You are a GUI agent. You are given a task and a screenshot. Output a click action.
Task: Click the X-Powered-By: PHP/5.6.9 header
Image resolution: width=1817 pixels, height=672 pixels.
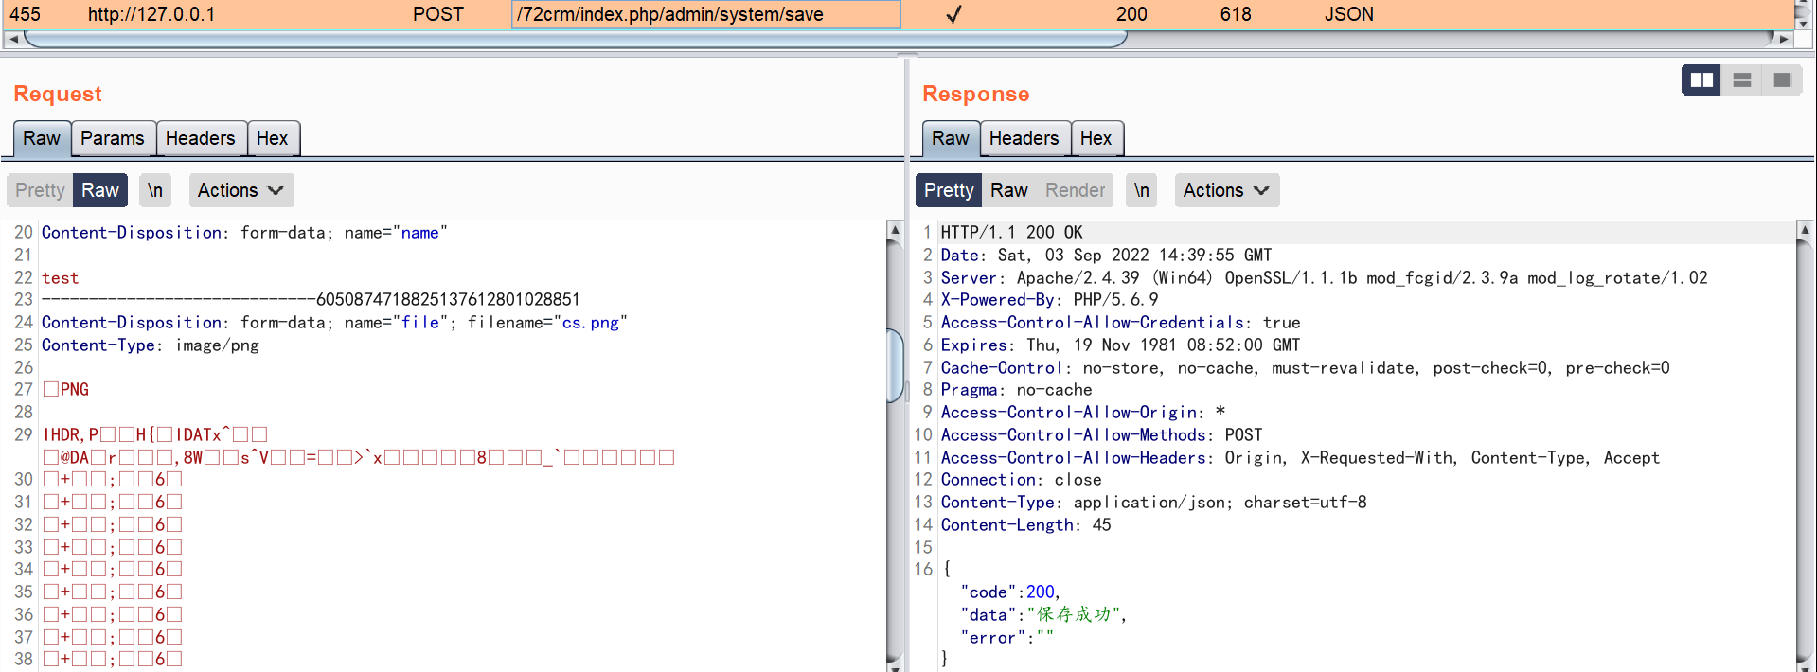point(1049,300)
